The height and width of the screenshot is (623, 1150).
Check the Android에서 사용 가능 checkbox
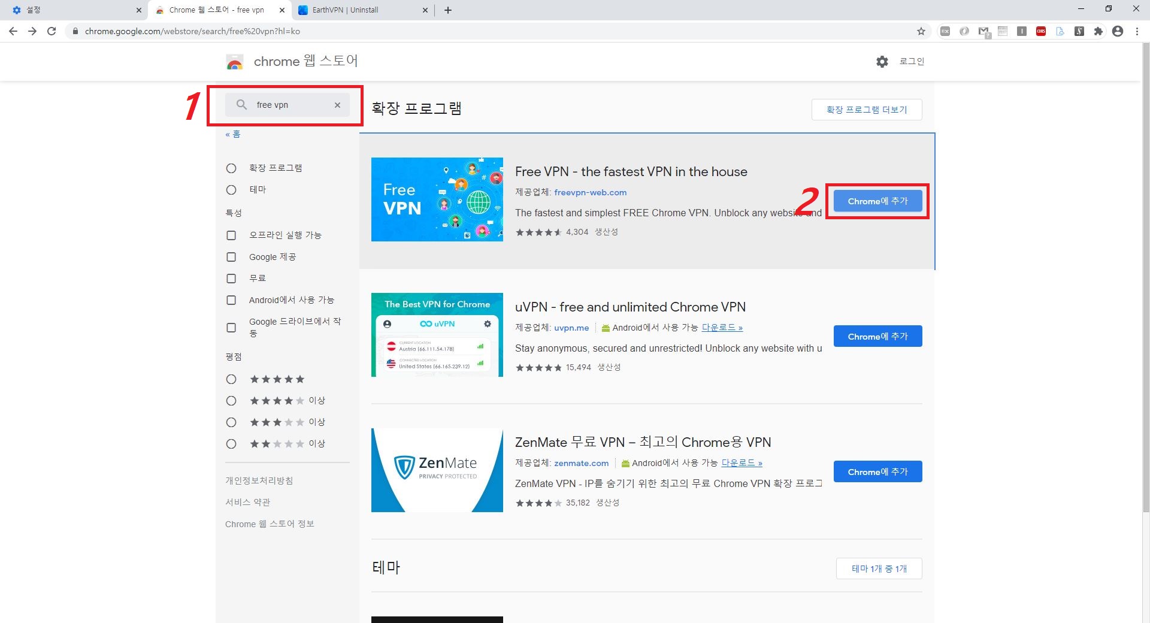[x=231, y=300]
